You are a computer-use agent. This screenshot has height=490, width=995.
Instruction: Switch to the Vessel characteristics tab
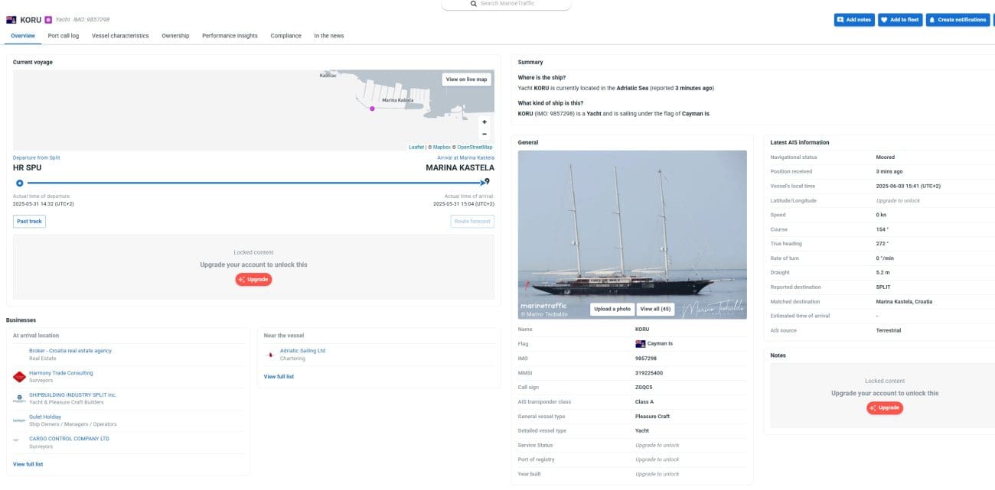[x=120, y=36]
